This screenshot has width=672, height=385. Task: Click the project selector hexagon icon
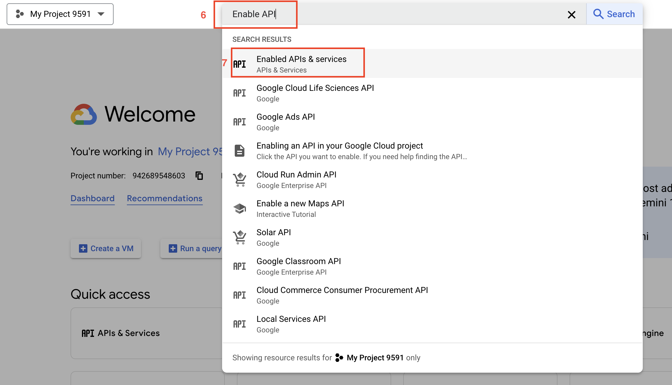[x=20, y=14]
